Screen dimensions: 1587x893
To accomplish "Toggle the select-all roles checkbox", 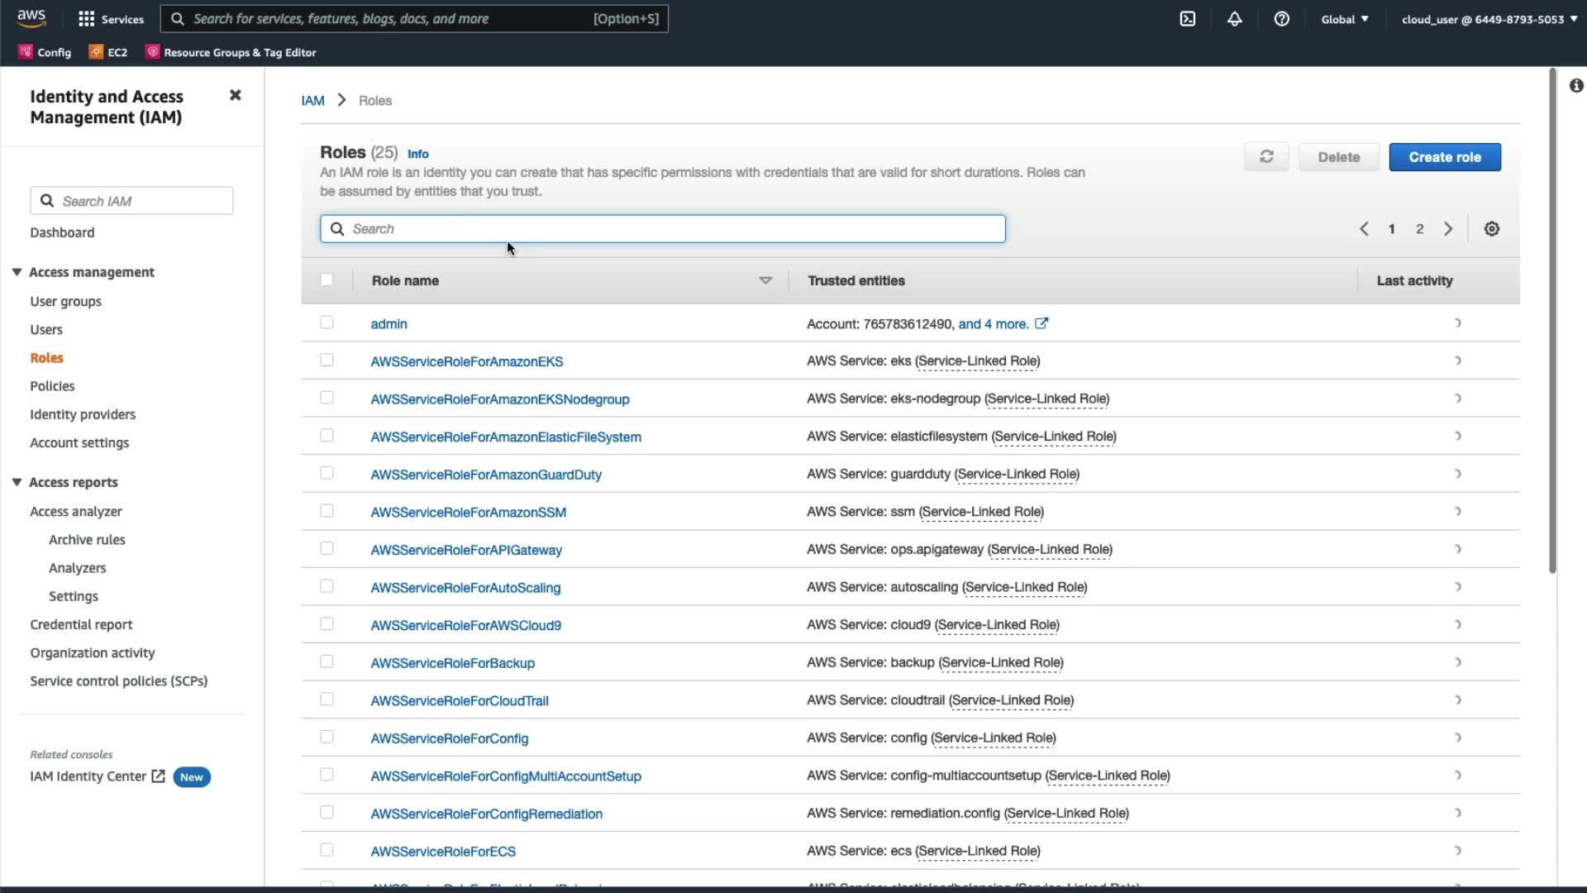I will tap(326, 280).
